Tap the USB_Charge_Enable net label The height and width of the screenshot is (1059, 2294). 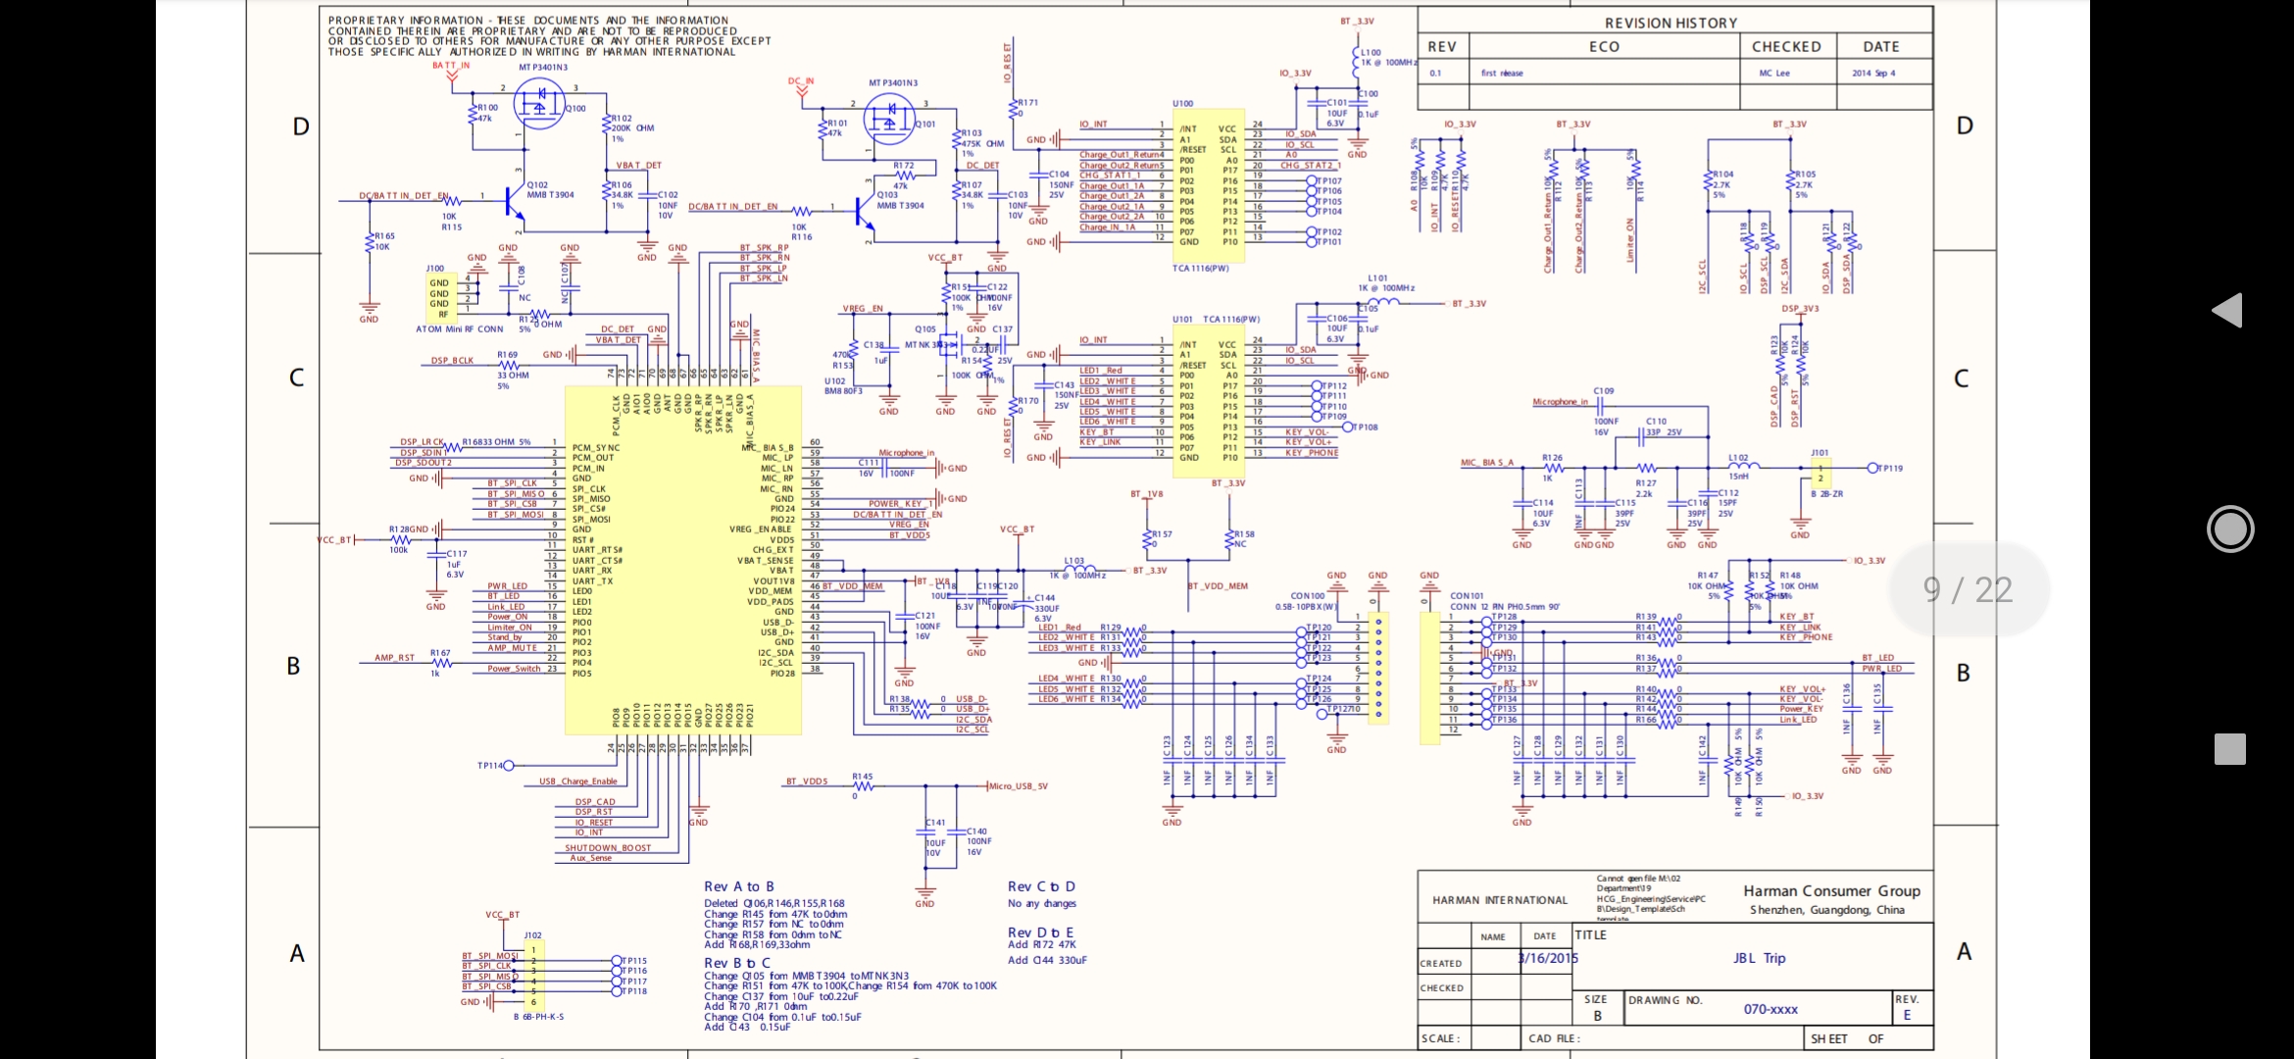coord(578,782)
